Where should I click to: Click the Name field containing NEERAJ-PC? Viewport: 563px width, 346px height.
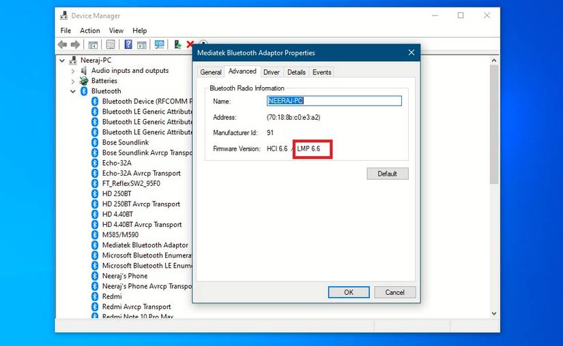[x=334, y=101]
